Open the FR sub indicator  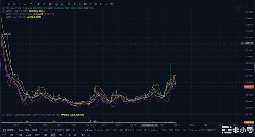click(145, 130)
